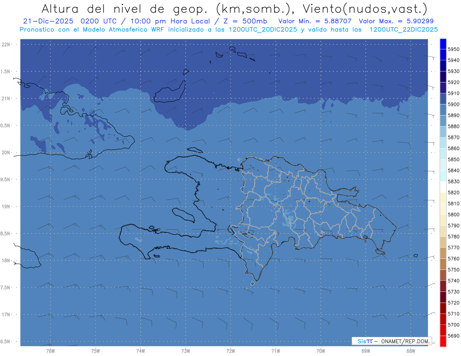Click the '19N' latitude label
This screenshot has width=461, height=356.
[x=6, y=206]
